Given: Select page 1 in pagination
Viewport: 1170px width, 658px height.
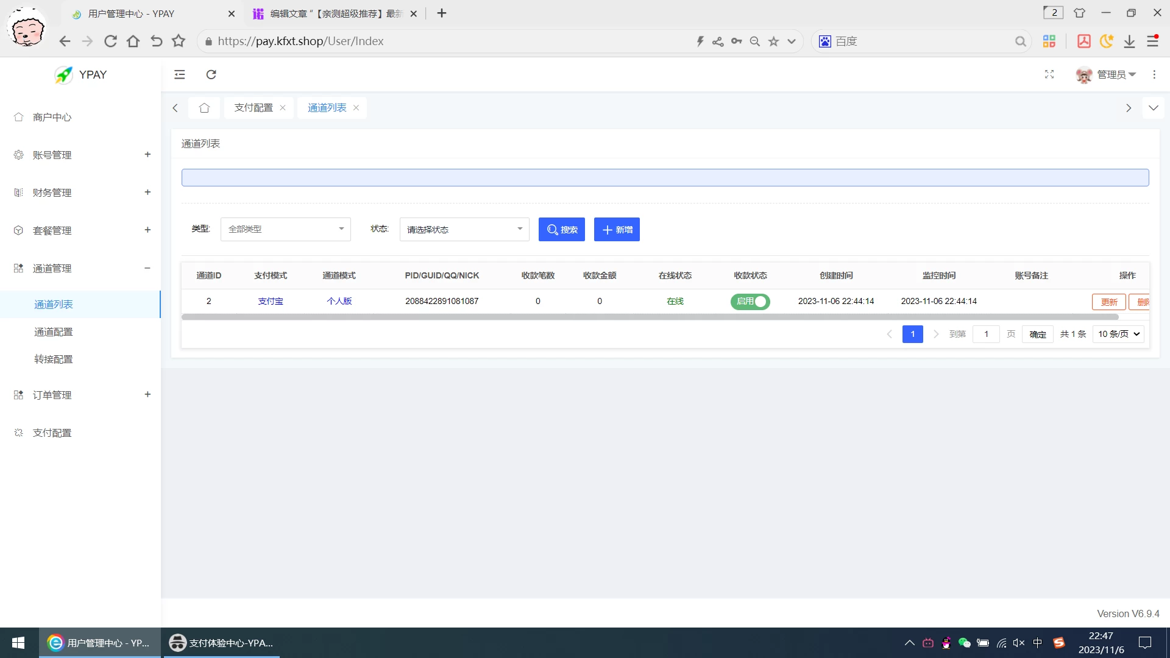Looking at the screenshot, I should pyautogui.click(x=912, y=334).
